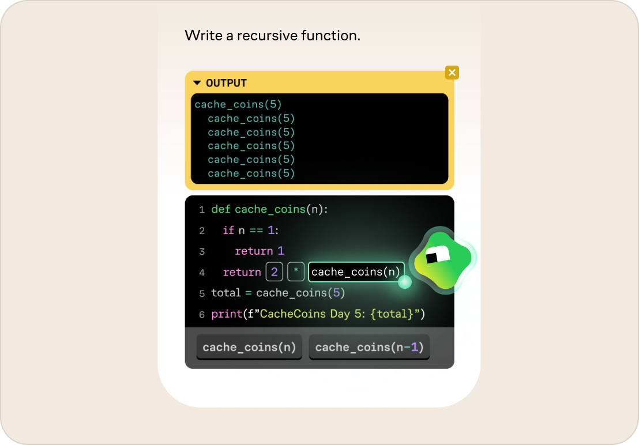Click 'if n == 1:' on line 2
Image resolution: width=639 pixels, height=445 pixels.
coord(251,231)
